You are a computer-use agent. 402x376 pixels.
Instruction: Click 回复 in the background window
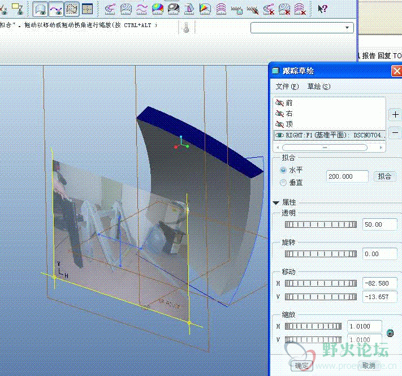[x=384, y=55]
